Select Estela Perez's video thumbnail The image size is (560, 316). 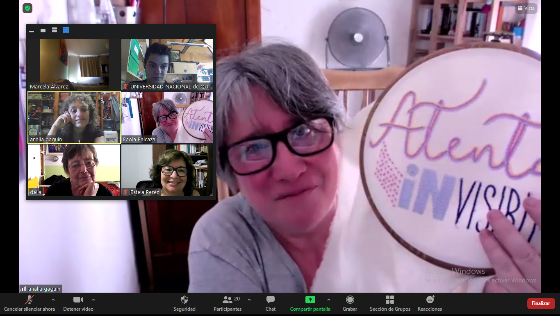167,170
